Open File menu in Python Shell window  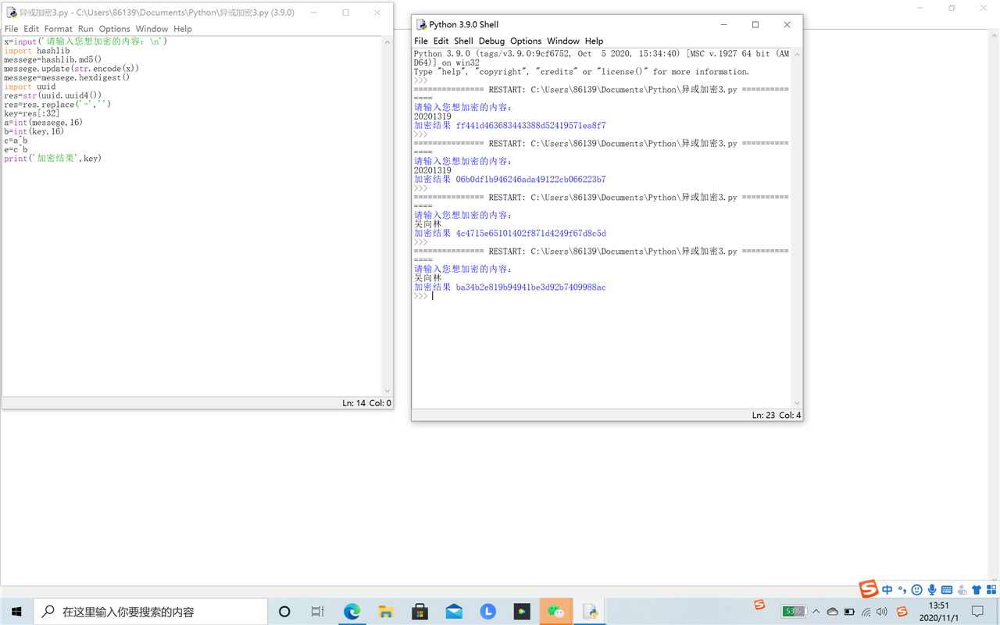click(421, 41)
